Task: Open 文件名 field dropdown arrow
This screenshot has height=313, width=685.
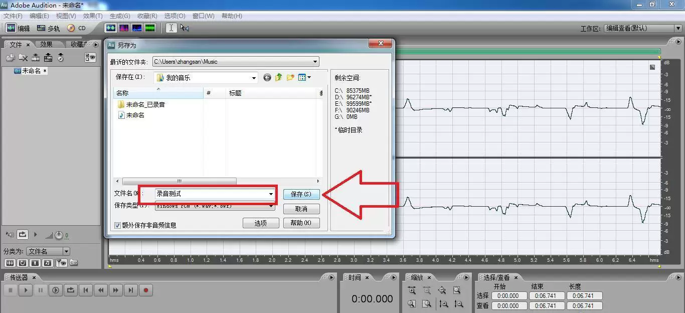Action: click(271, 194)
